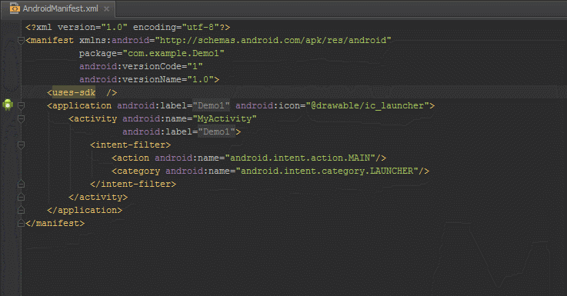Click the closing </manifest> tag
The width and height of the screenshot is (567, 296).
55,223
